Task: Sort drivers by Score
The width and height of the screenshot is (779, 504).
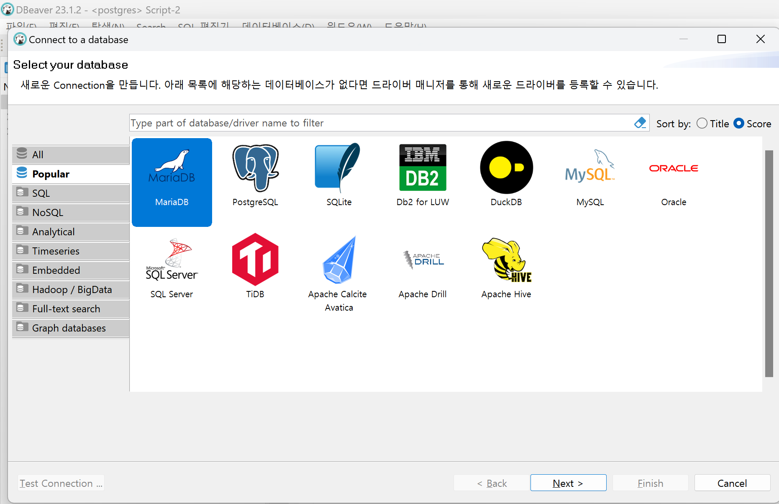Action: (752, 123)
